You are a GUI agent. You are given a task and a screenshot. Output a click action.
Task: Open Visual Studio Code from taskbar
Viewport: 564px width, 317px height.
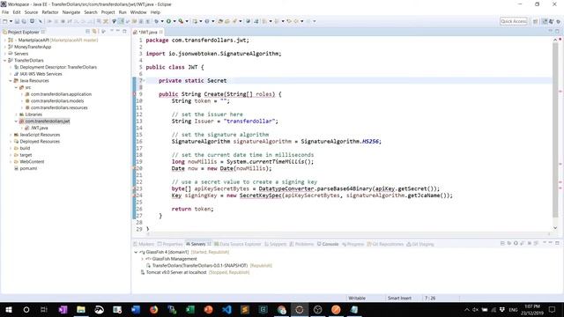pyautogui.click(x=226, y=309)
